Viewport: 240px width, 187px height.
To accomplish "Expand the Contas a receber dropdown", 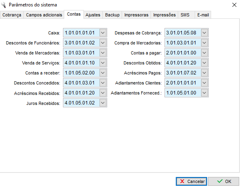I will [x=103, y=73].
